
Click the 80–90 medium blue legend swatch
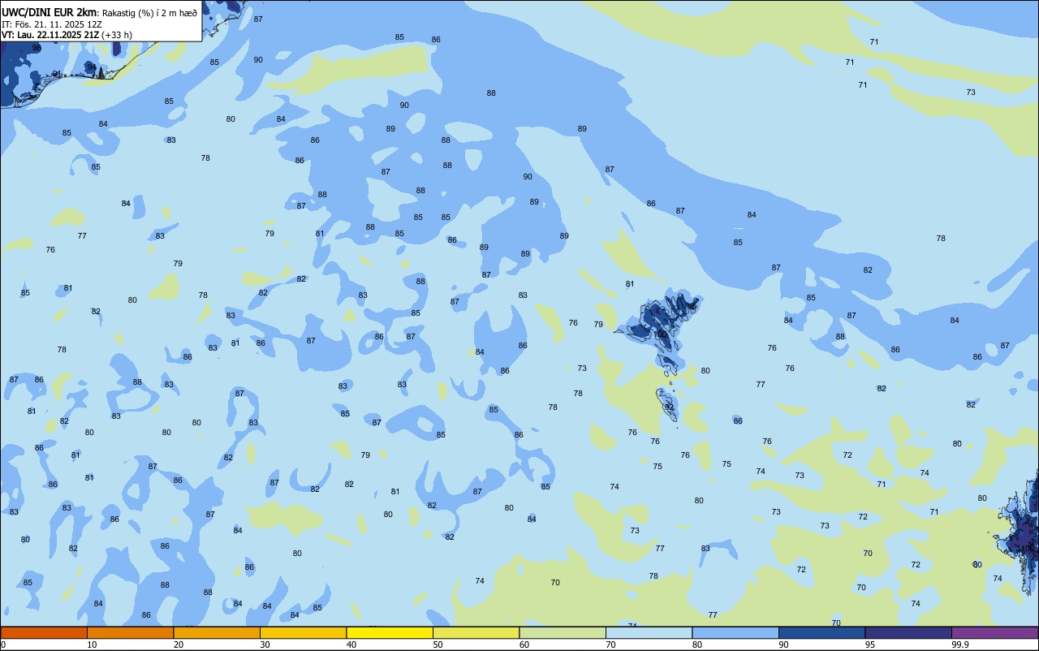[735, 632]
